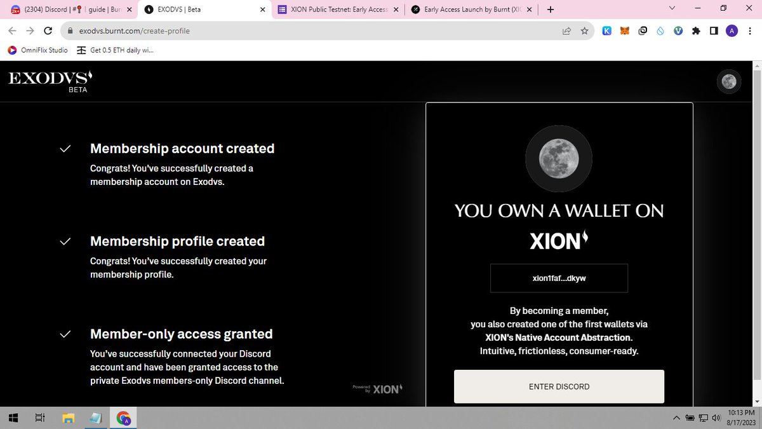Toggle the browser side panel

pyautogui.click(x=714, y=31)
